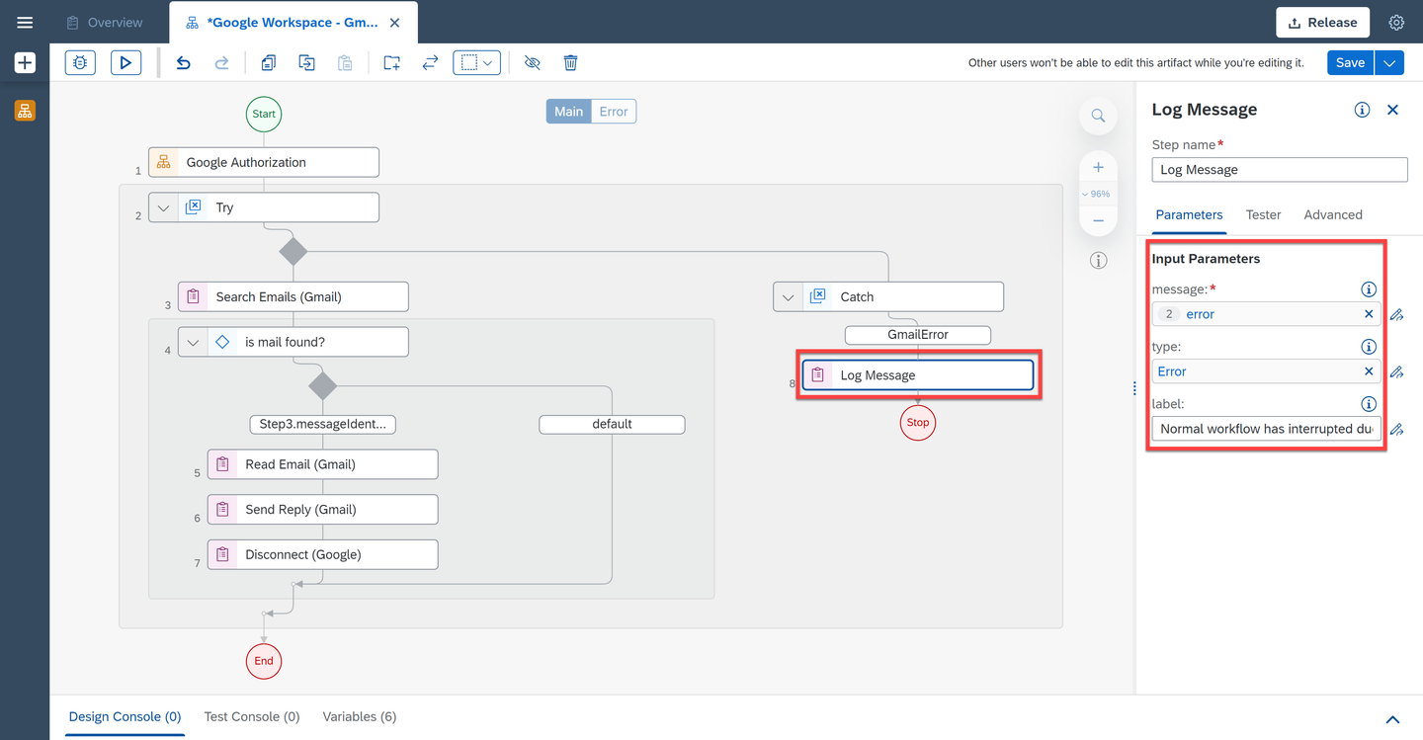Click the default branch label
The height and width of the screenshot is (740, 1423).
[612, 424]
